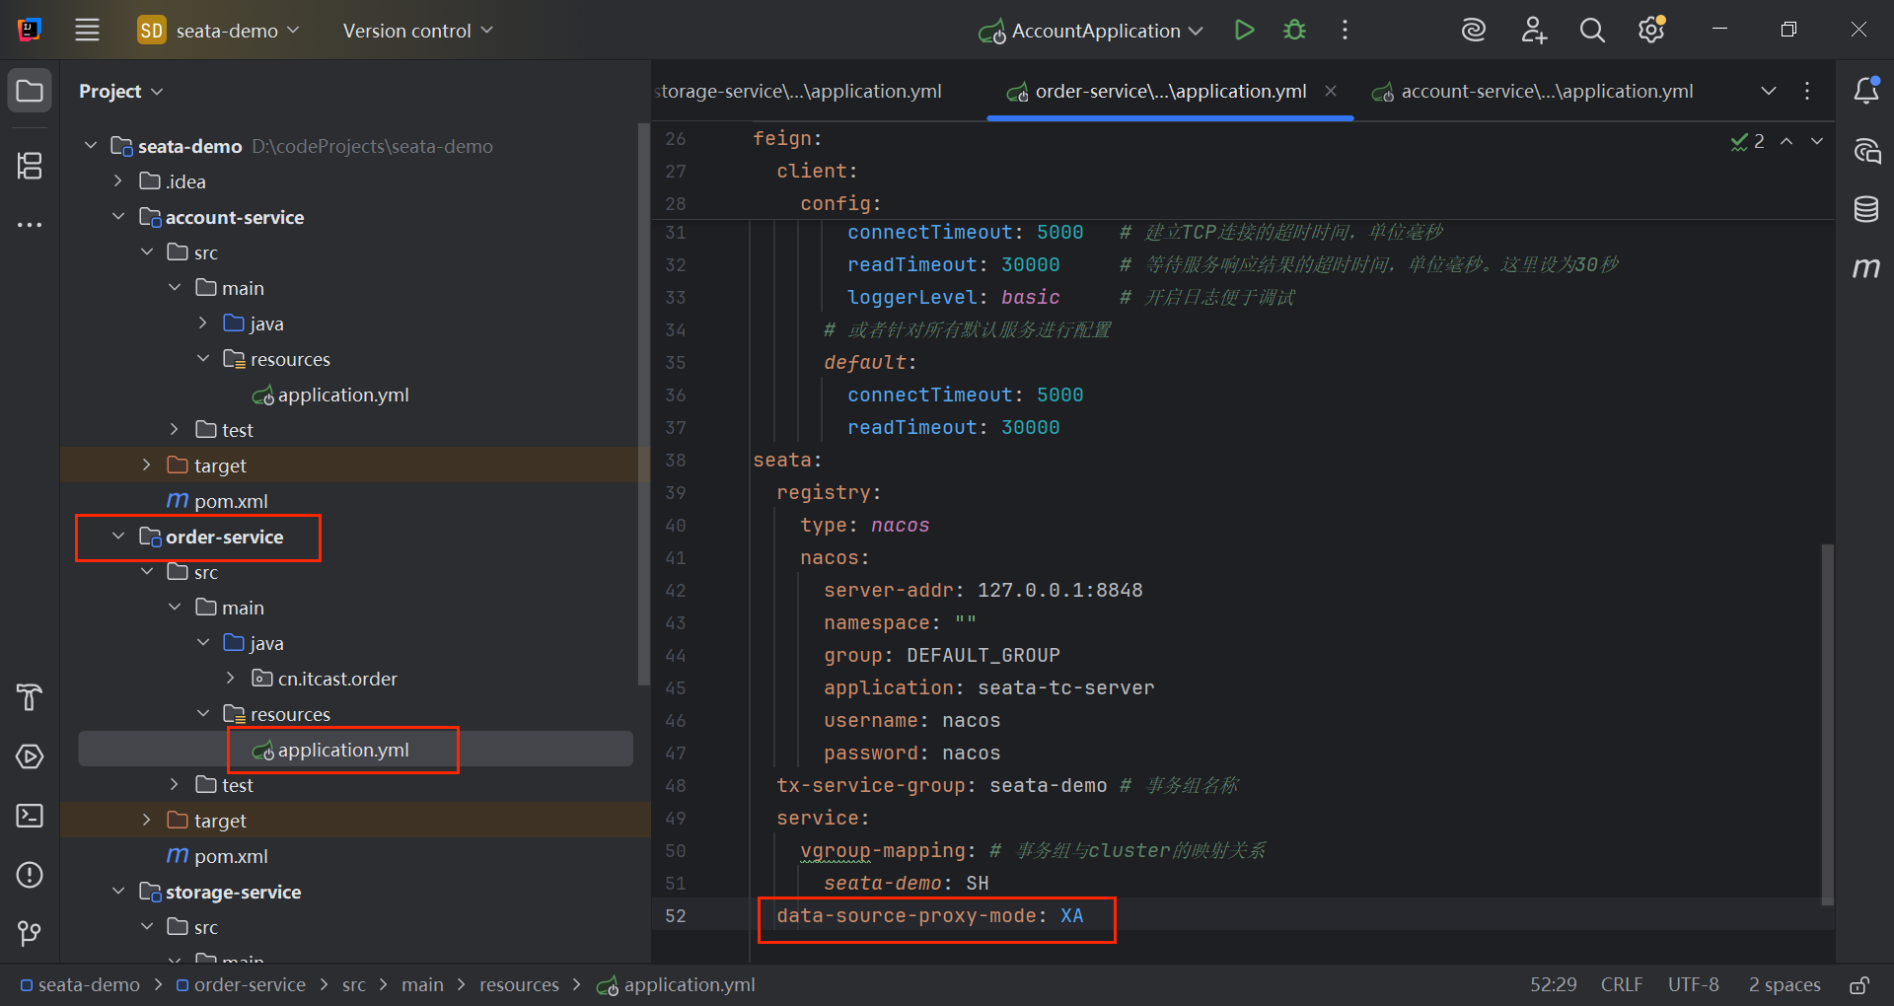Screen dimensions: 1894x1006
Task: Collapse the storage-service module
Action: pyautogui.click(x=118, y=891)
